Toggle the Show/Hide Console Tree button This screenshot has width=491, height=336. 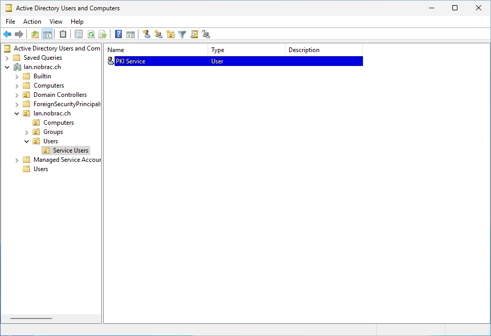pos(47,35)
